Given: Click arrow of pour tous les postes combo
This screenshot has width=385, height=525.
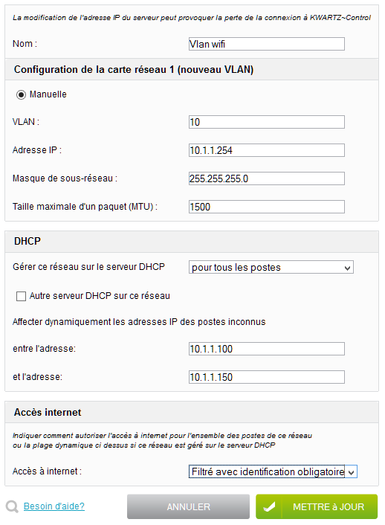Looking at the screenshot, I should (348, 268).
